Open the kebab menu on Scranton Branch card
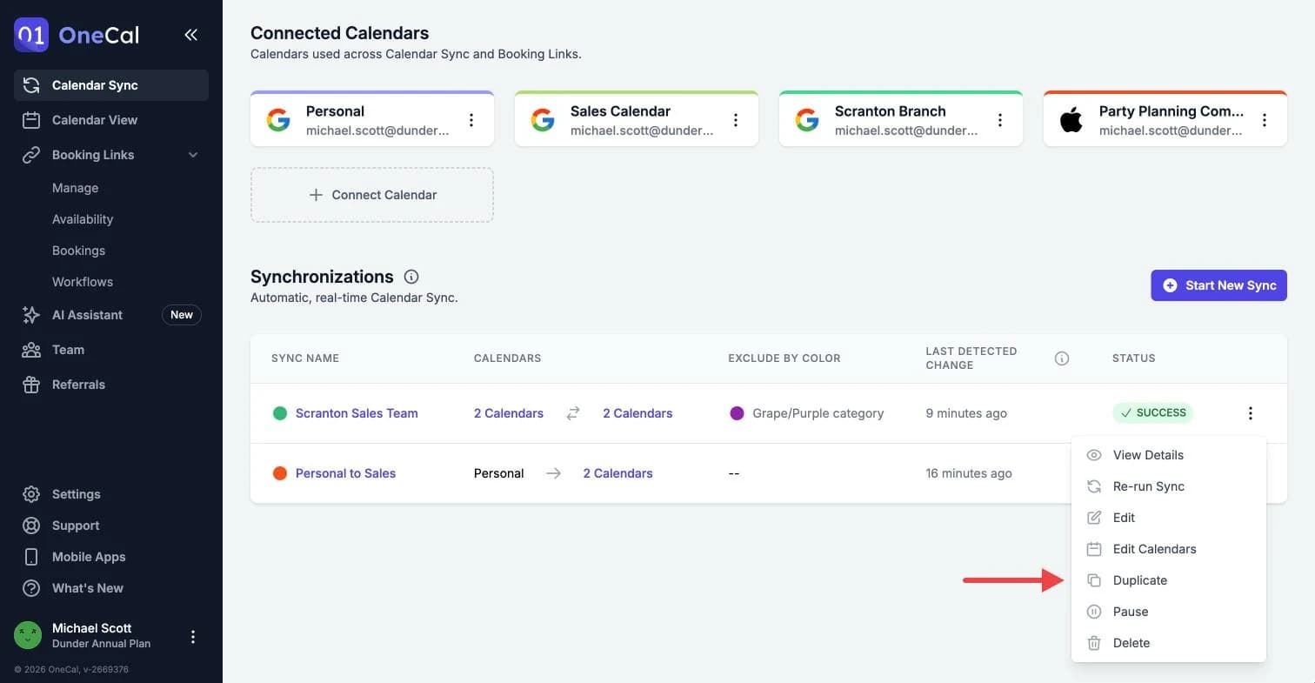 click(1000, 120)
